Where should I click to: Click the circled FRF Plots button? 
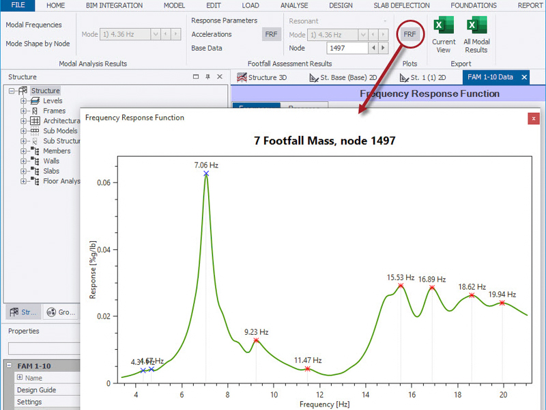(x=409, y=33)
